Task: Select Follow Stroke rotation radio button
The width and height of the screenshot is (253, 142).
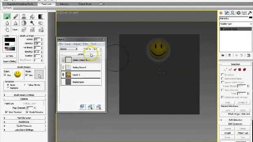Action: [25, 85]
